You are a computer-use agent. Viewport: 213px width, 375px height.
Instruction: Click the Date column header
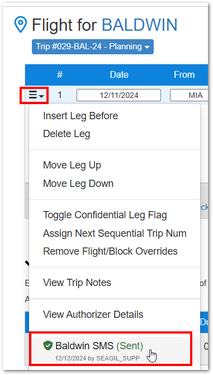tap(119, 74)
